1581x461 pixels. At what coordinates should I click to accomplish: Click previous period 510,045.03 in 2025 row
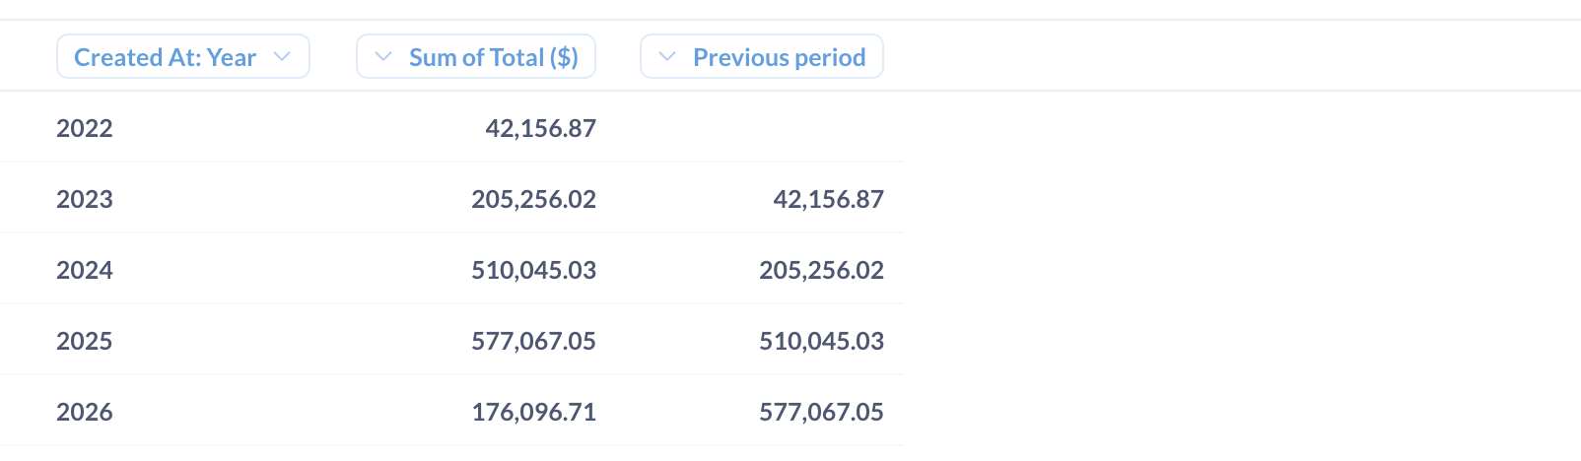point(822,341)
